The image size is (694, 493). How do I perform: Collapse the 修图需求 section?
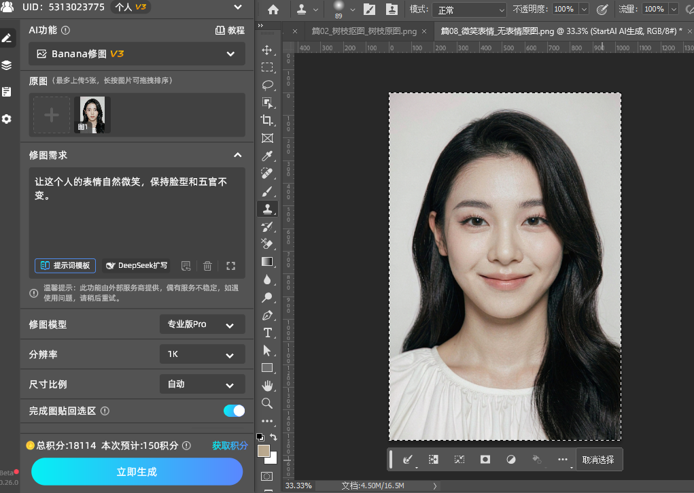pyautogui.click(x=238, y=155)
